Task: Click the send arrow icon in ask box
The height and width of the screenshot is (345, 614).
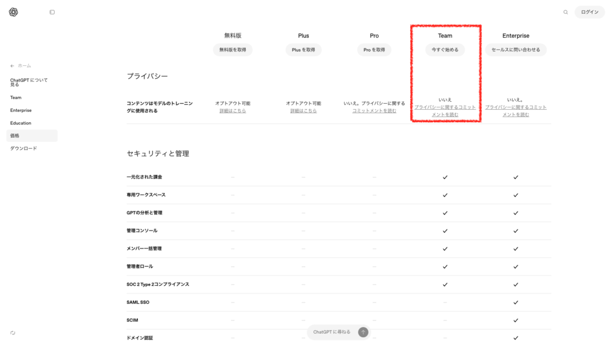Action: click(x=363, y=332)
